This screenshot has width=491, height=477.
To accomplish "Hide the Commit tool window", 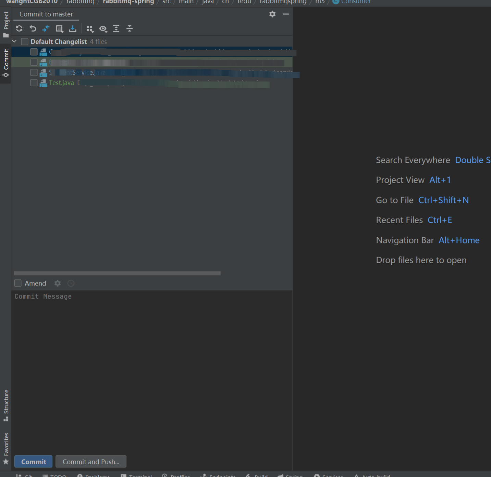I will point(286,14).
